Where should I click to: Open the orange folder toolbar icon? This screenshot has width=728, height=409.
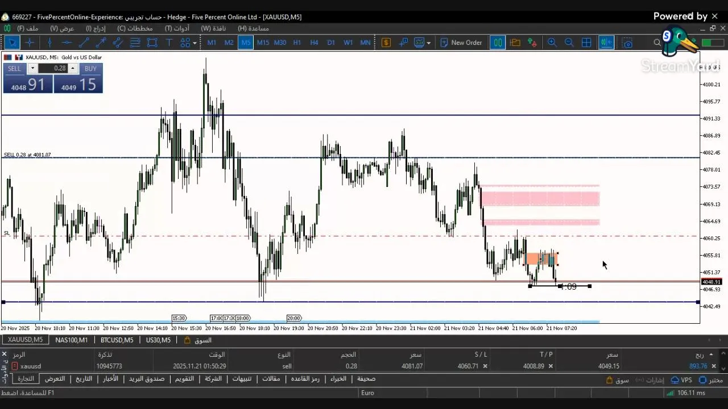click(x=515, y=43)
